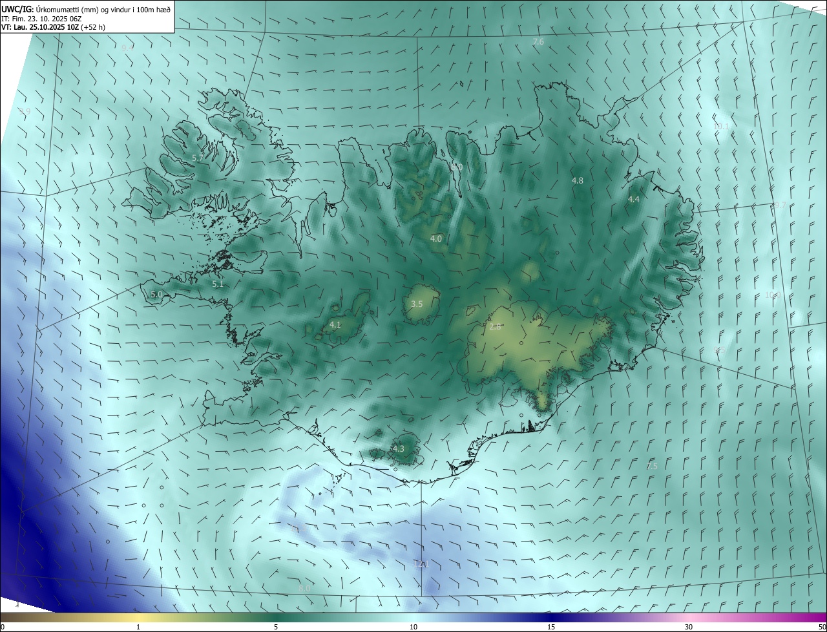Select the legend tick label 30
The height and width of the screenshot is (632, 827).
coord(689,627)
